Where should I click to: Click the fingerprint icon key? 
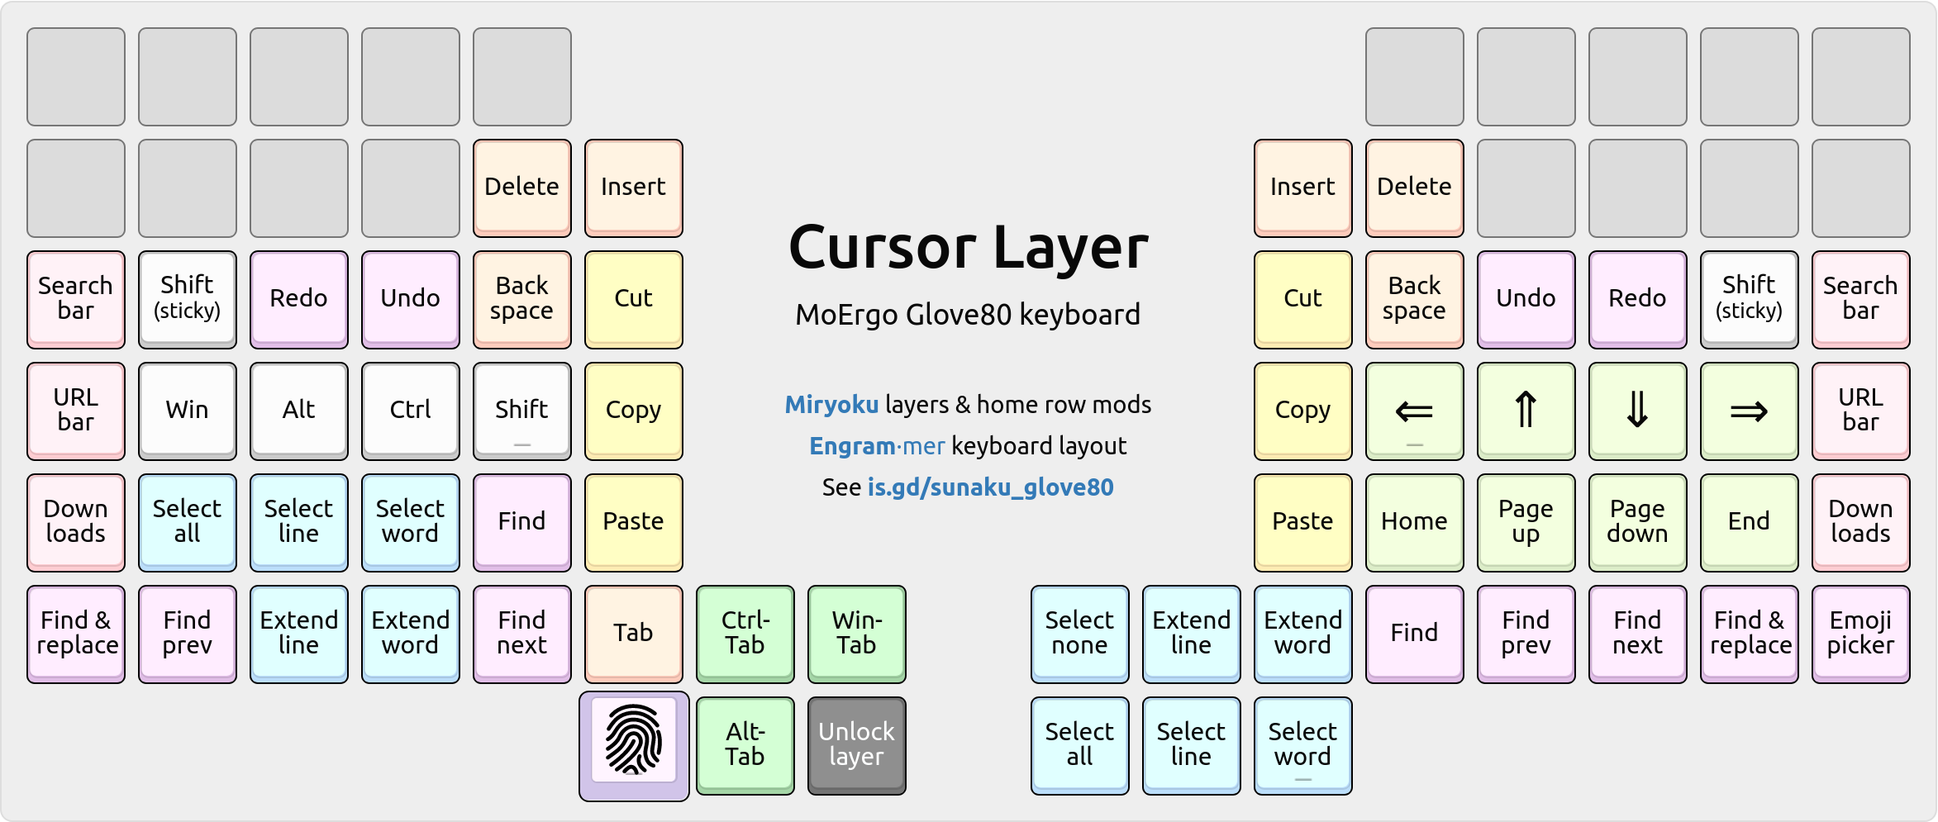click(x=634, y=746)
